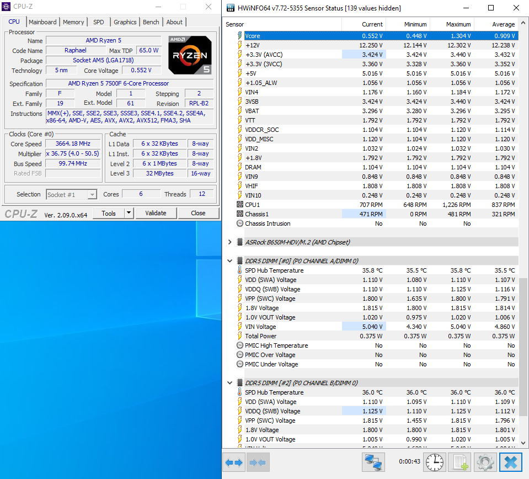Click the CPU1 fan icon

[239, 204]
